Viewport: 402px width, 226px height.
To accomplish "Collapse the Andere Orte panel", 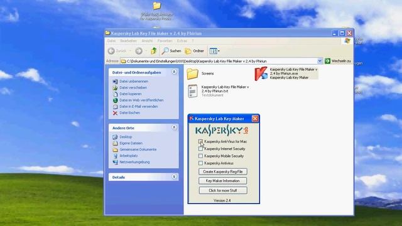I will coord(174,127).
